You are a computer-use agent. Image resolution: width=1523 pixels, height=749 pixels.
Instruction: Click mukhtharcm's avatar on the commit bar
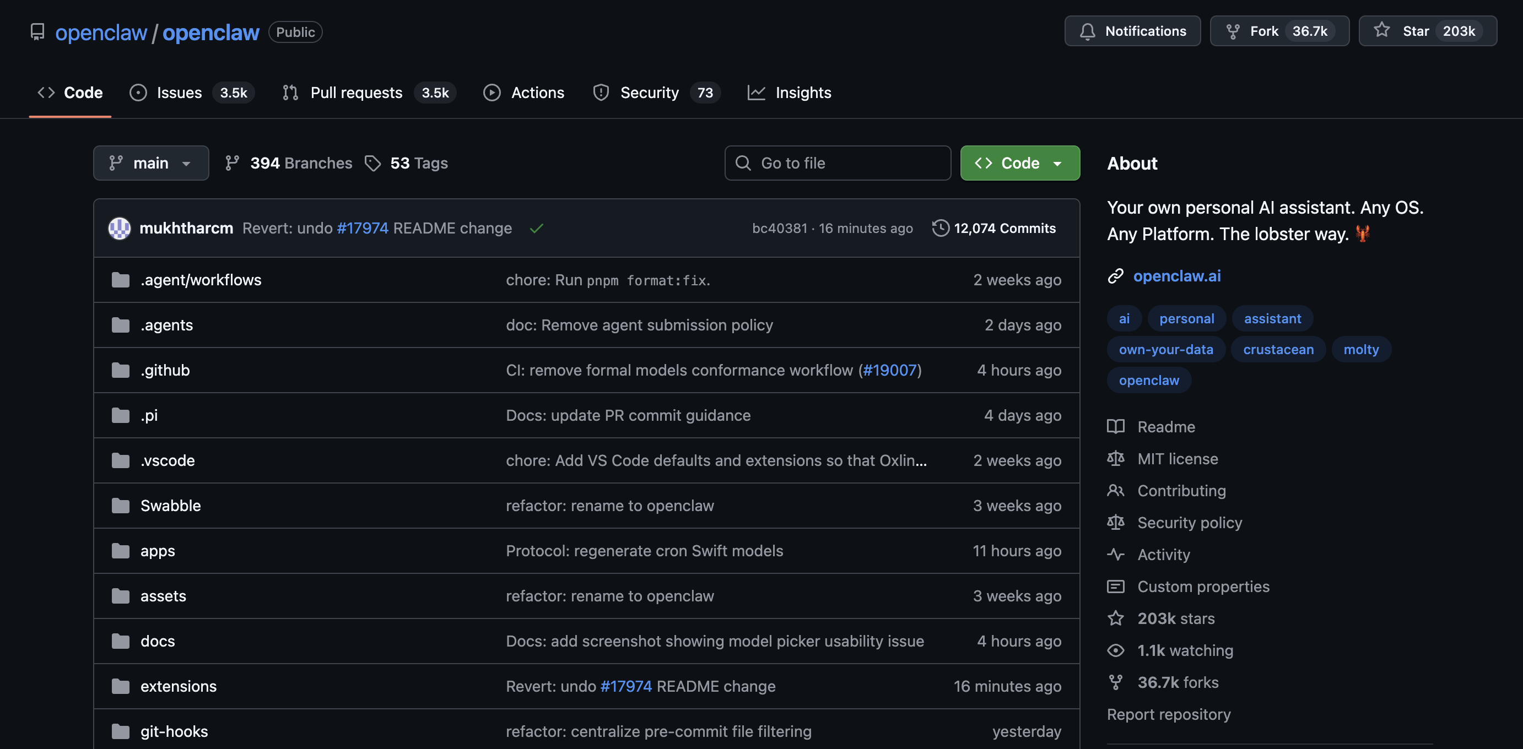pos(120,228)
